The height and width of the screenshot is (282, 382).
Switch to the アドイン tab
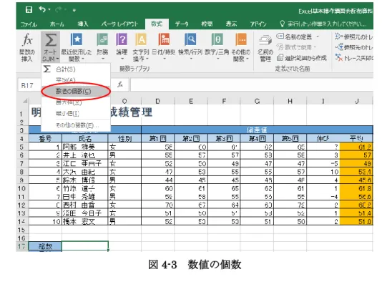point(258,24)
